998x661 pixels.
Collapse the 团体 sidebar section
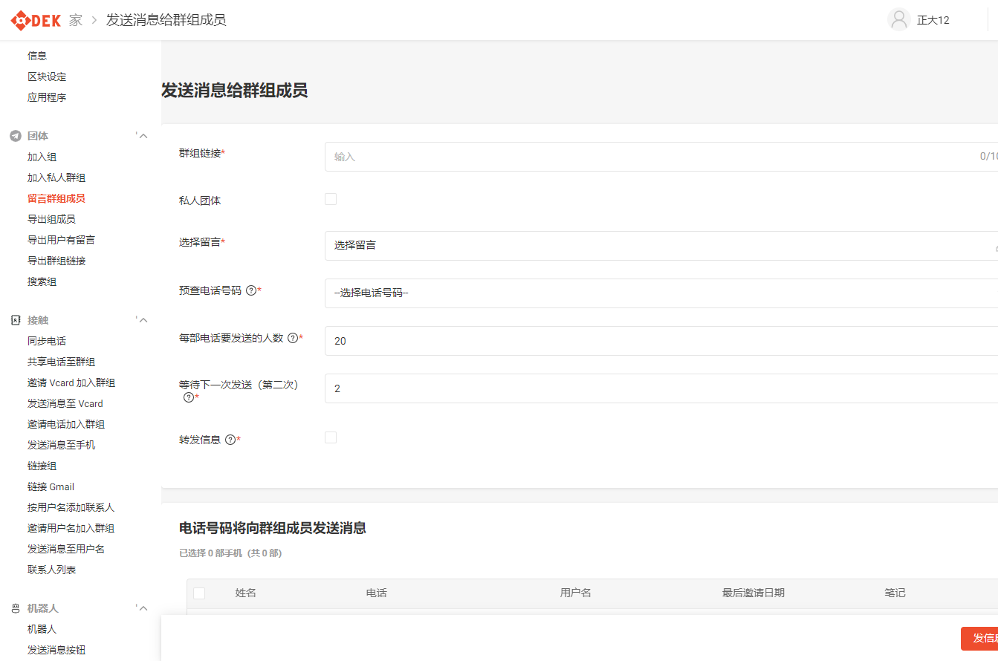point(143,136)
